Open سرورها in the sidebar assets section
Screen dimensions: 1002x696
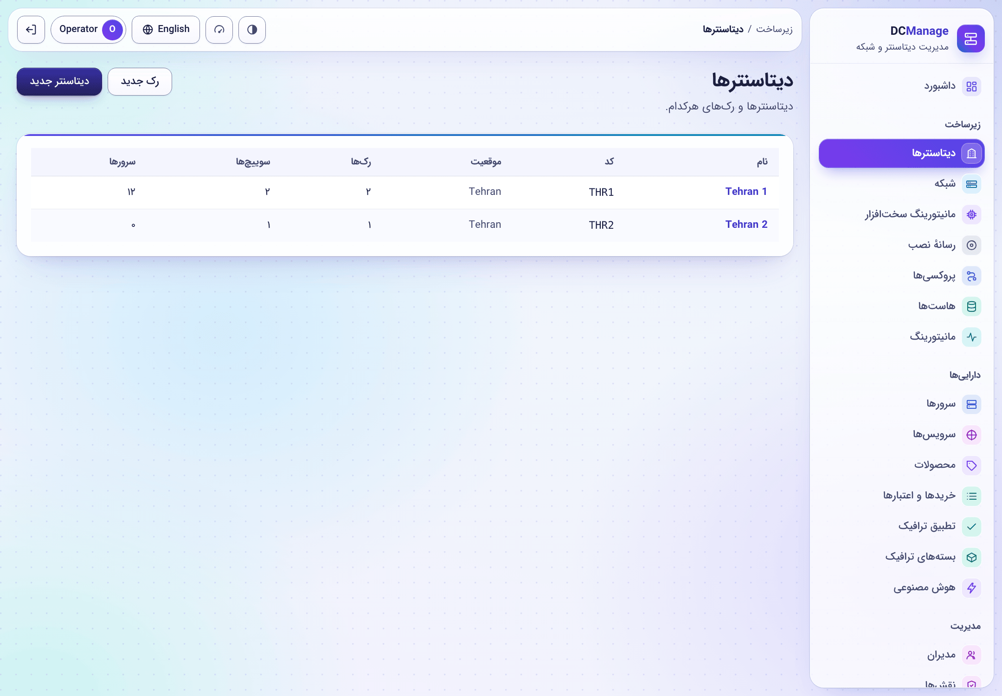902,404
